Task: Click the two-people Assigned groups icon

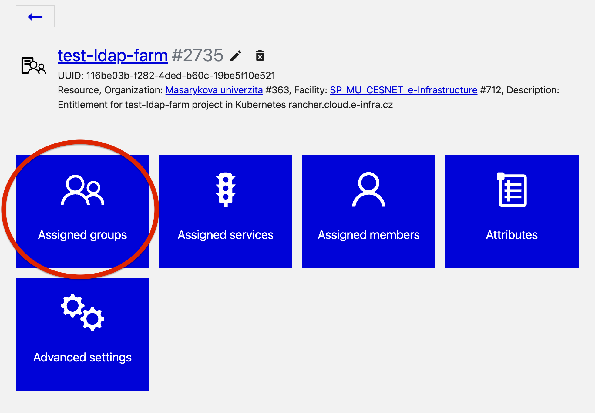Action: [82, 190]
